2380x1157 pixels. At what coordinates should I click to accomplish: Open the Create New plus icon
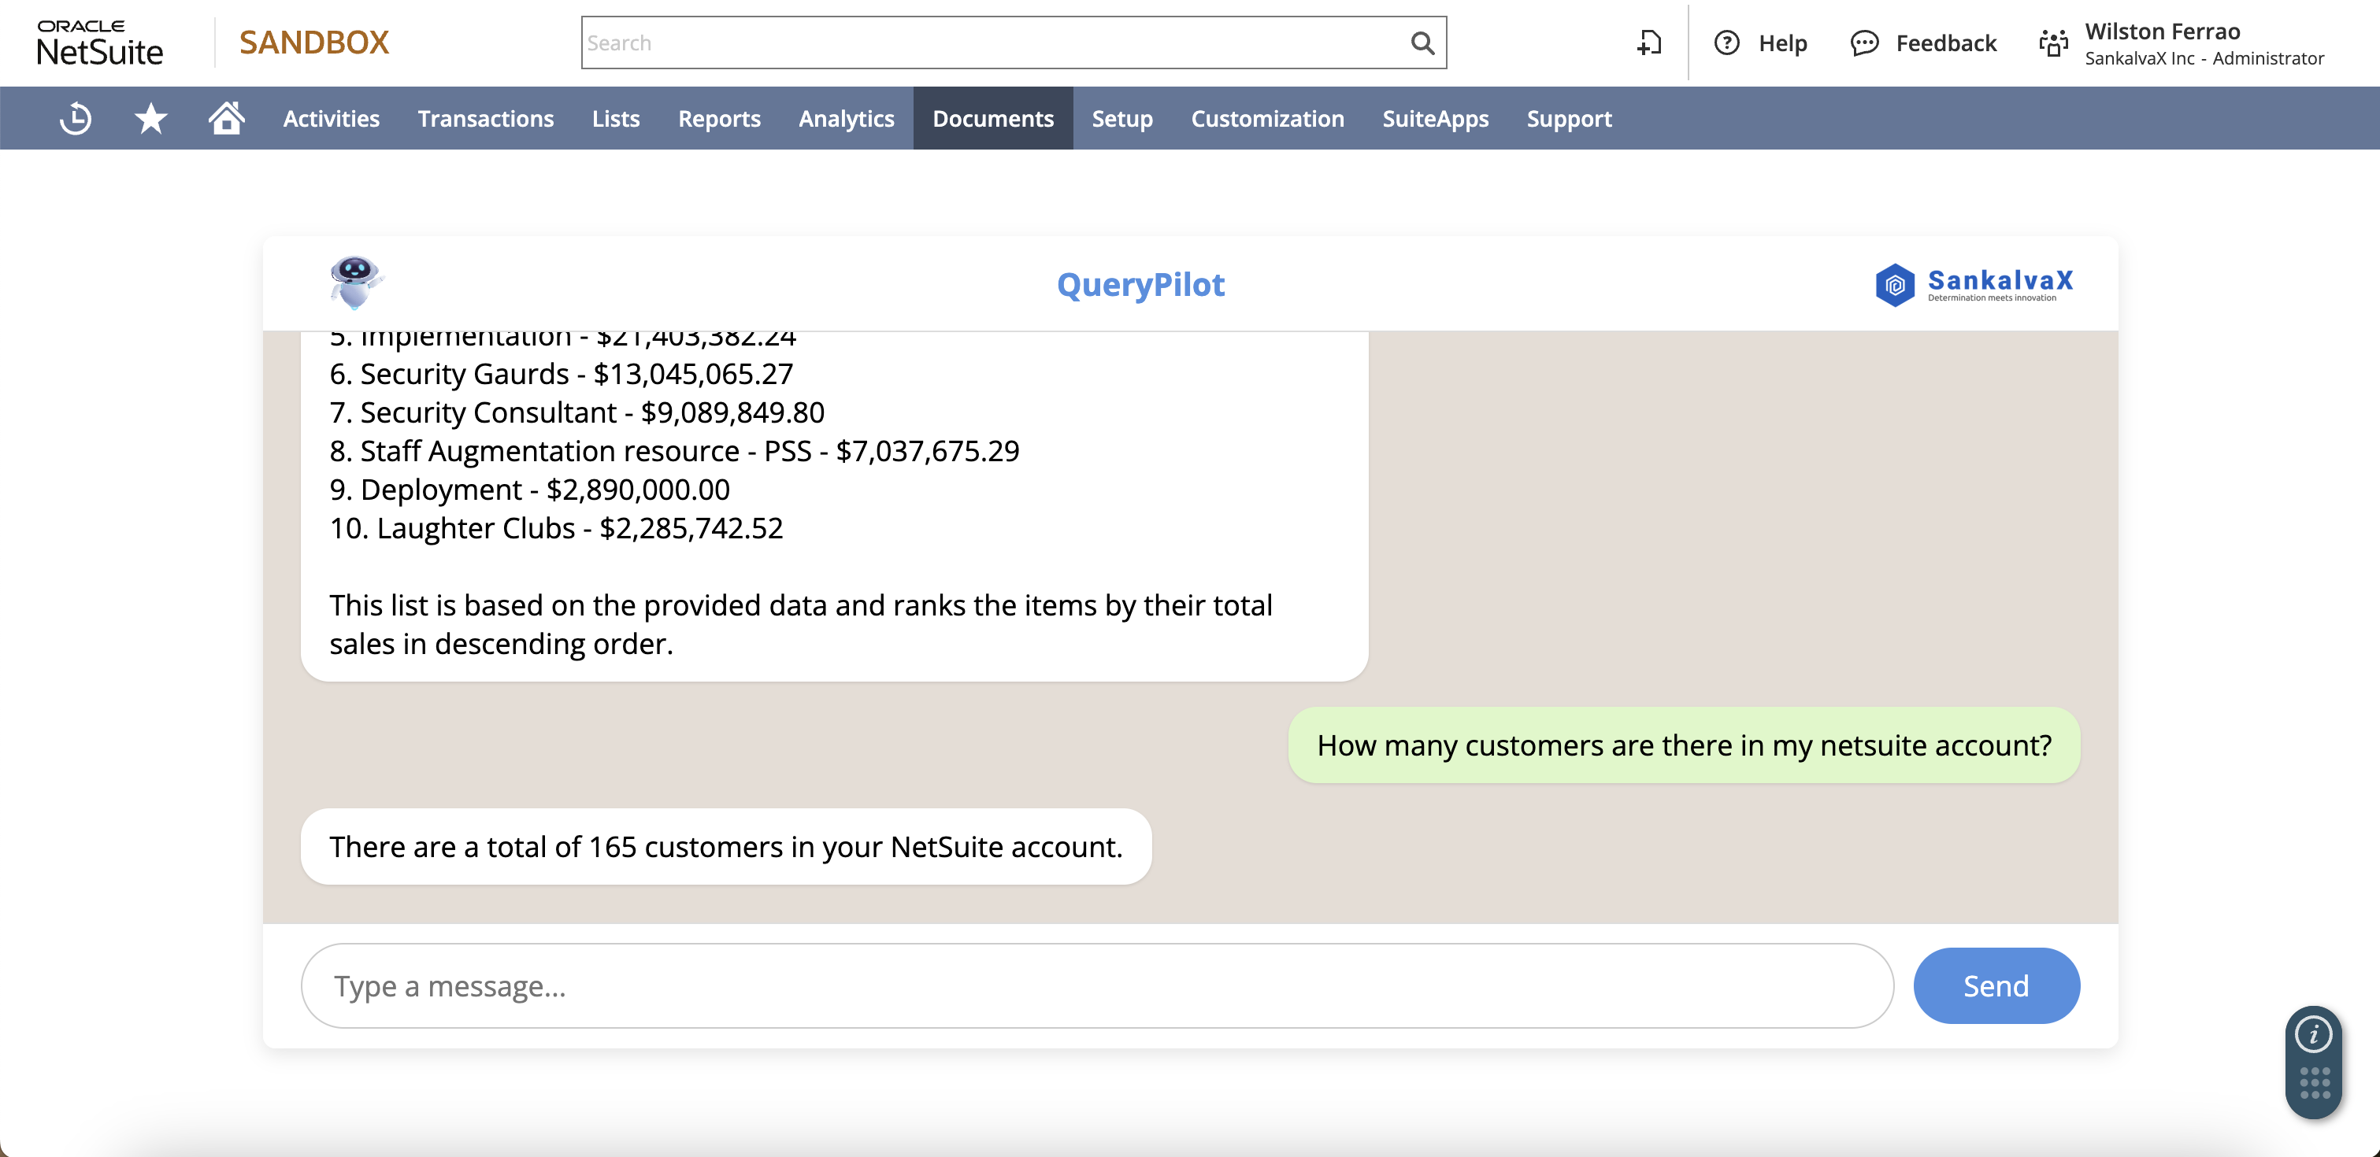[x=1649, y=43]
